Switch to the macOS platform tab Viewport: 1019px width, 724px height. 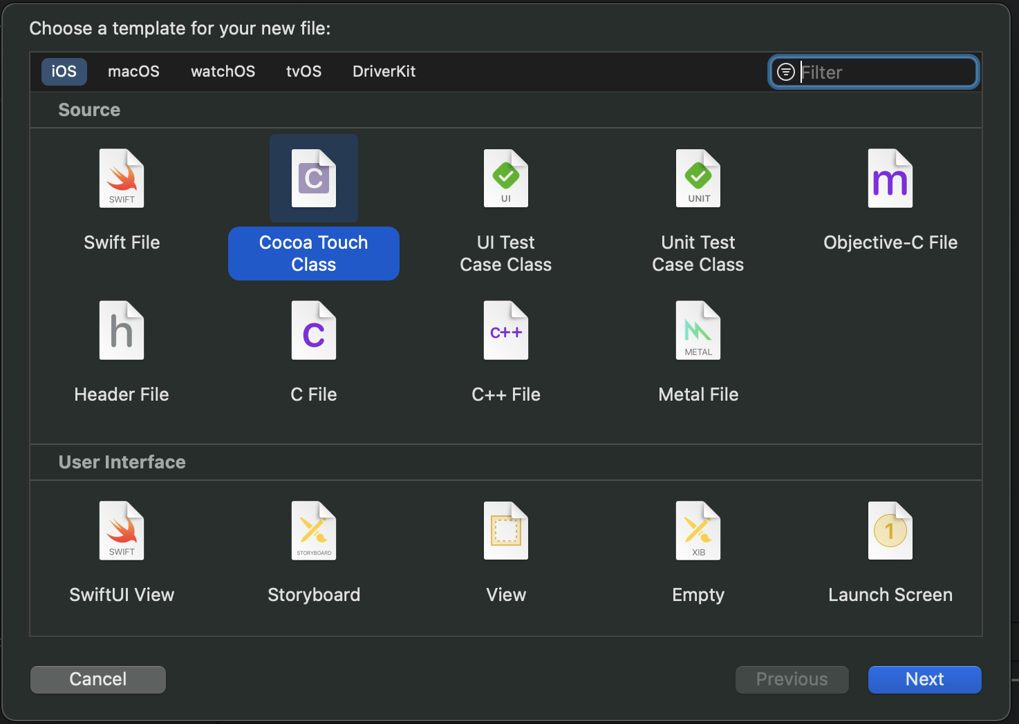[x=133, y=72]
